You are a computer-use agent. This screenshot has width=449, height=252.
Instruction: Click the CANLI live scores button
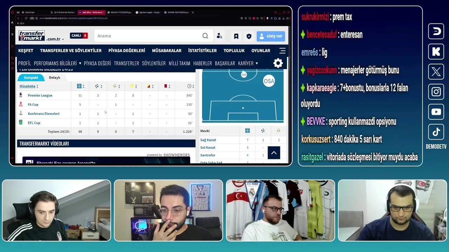click(x=79, y=35)
